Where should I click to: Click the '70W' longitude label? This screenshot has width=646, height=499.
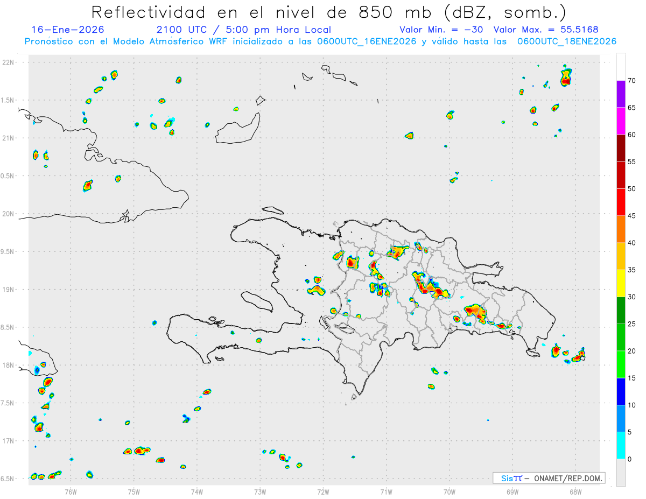[450, 491]
